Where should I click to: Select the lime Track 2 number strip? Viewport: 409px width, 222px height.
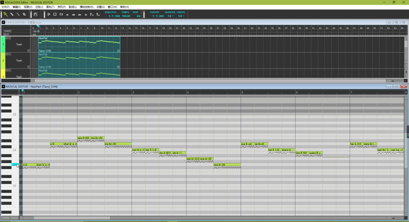click(3, 61)
